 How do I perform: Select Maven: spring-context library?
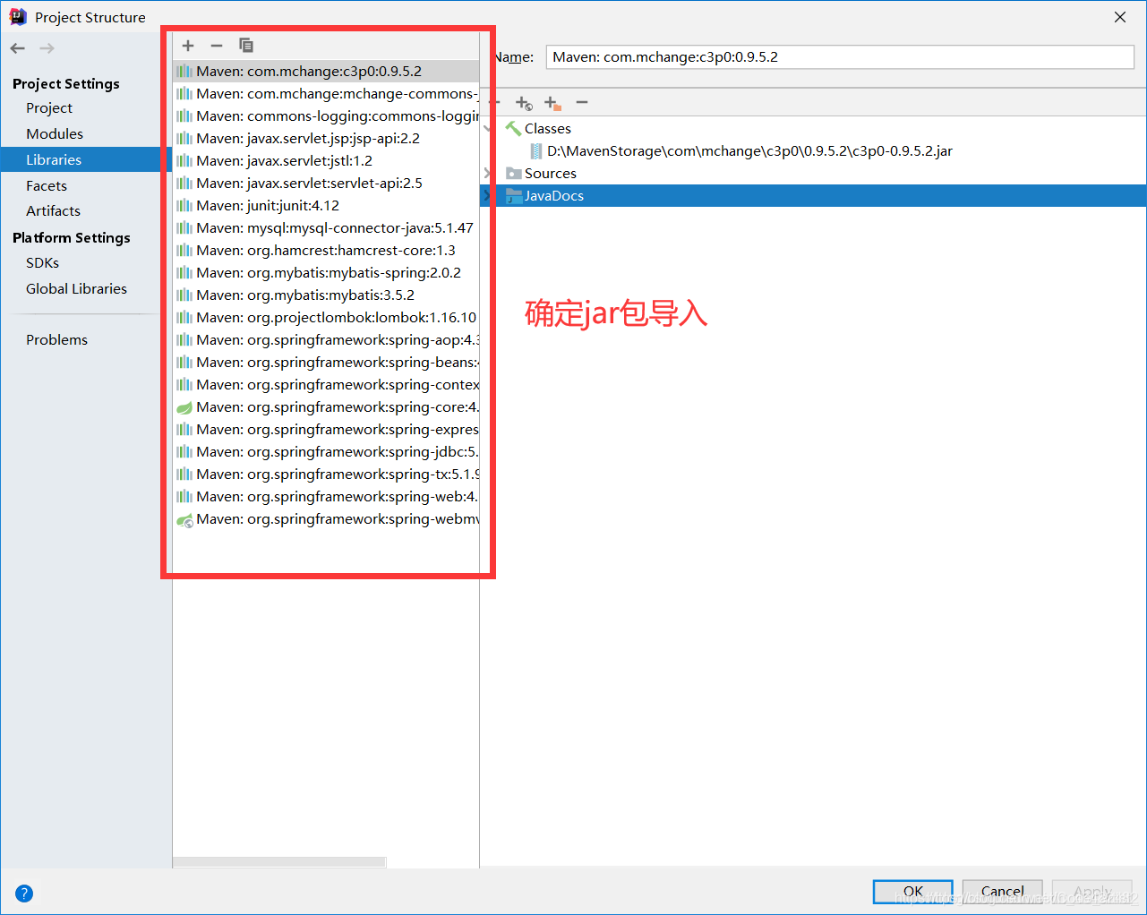pos(326,385)
